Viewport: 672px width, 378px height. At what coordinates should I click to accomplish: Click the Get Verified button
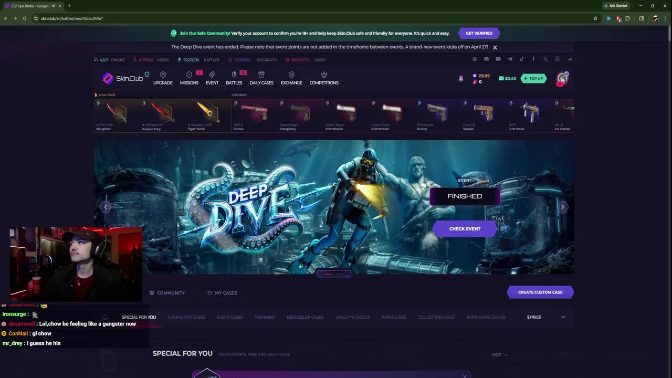click(x=479, y=33)
